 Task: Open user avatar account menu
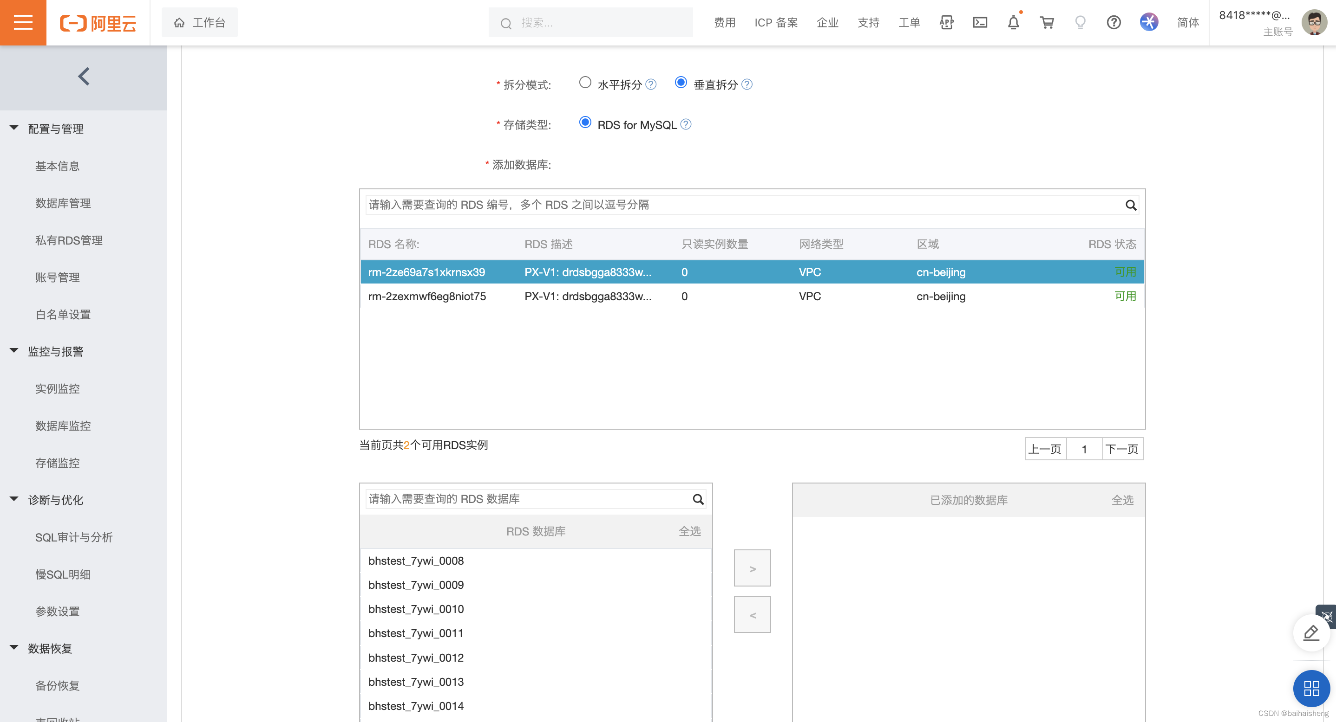click(x=1314, y=22)
